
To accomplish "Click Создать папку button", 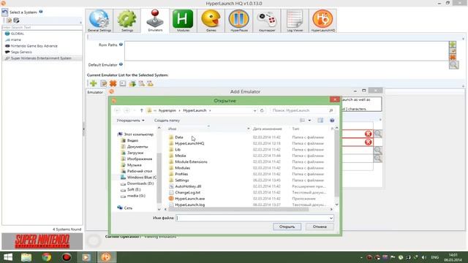I will [x=167, y=121].
